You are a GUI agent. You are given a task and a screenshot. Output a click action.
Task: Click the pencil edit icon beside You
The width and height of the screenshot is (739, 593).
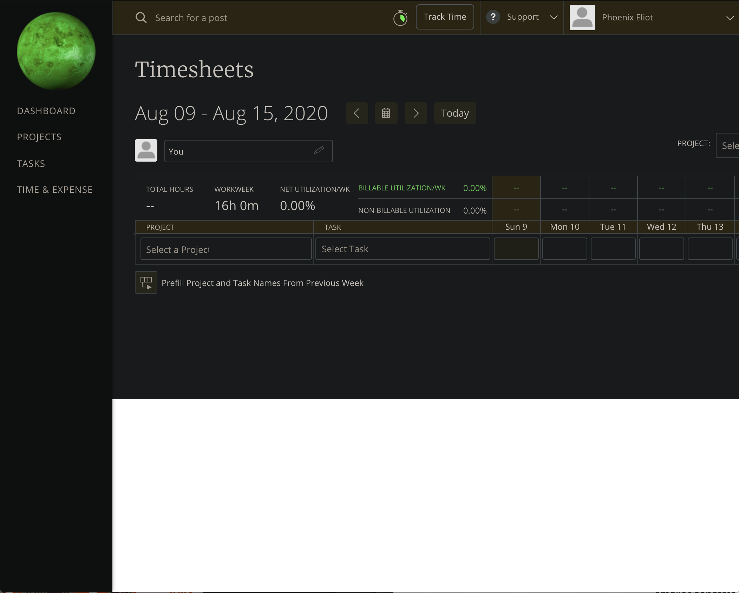coord(319,151)
